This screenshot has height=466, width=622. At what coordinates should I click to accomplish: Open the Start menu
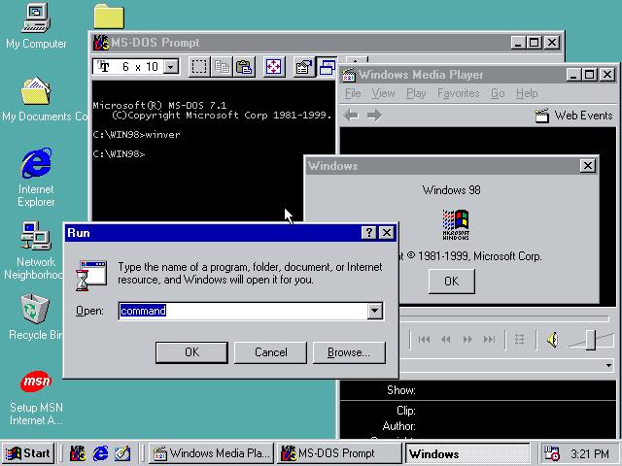[28, 453]
